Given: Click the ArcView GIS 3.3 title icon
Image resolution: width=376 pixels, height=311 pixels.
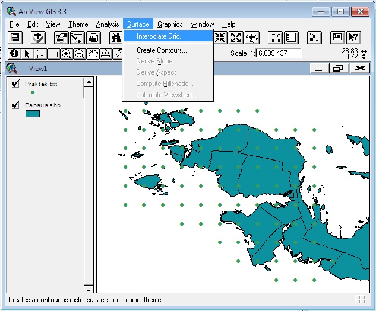Looking at the screenshot, I should [x=11, y=11].
